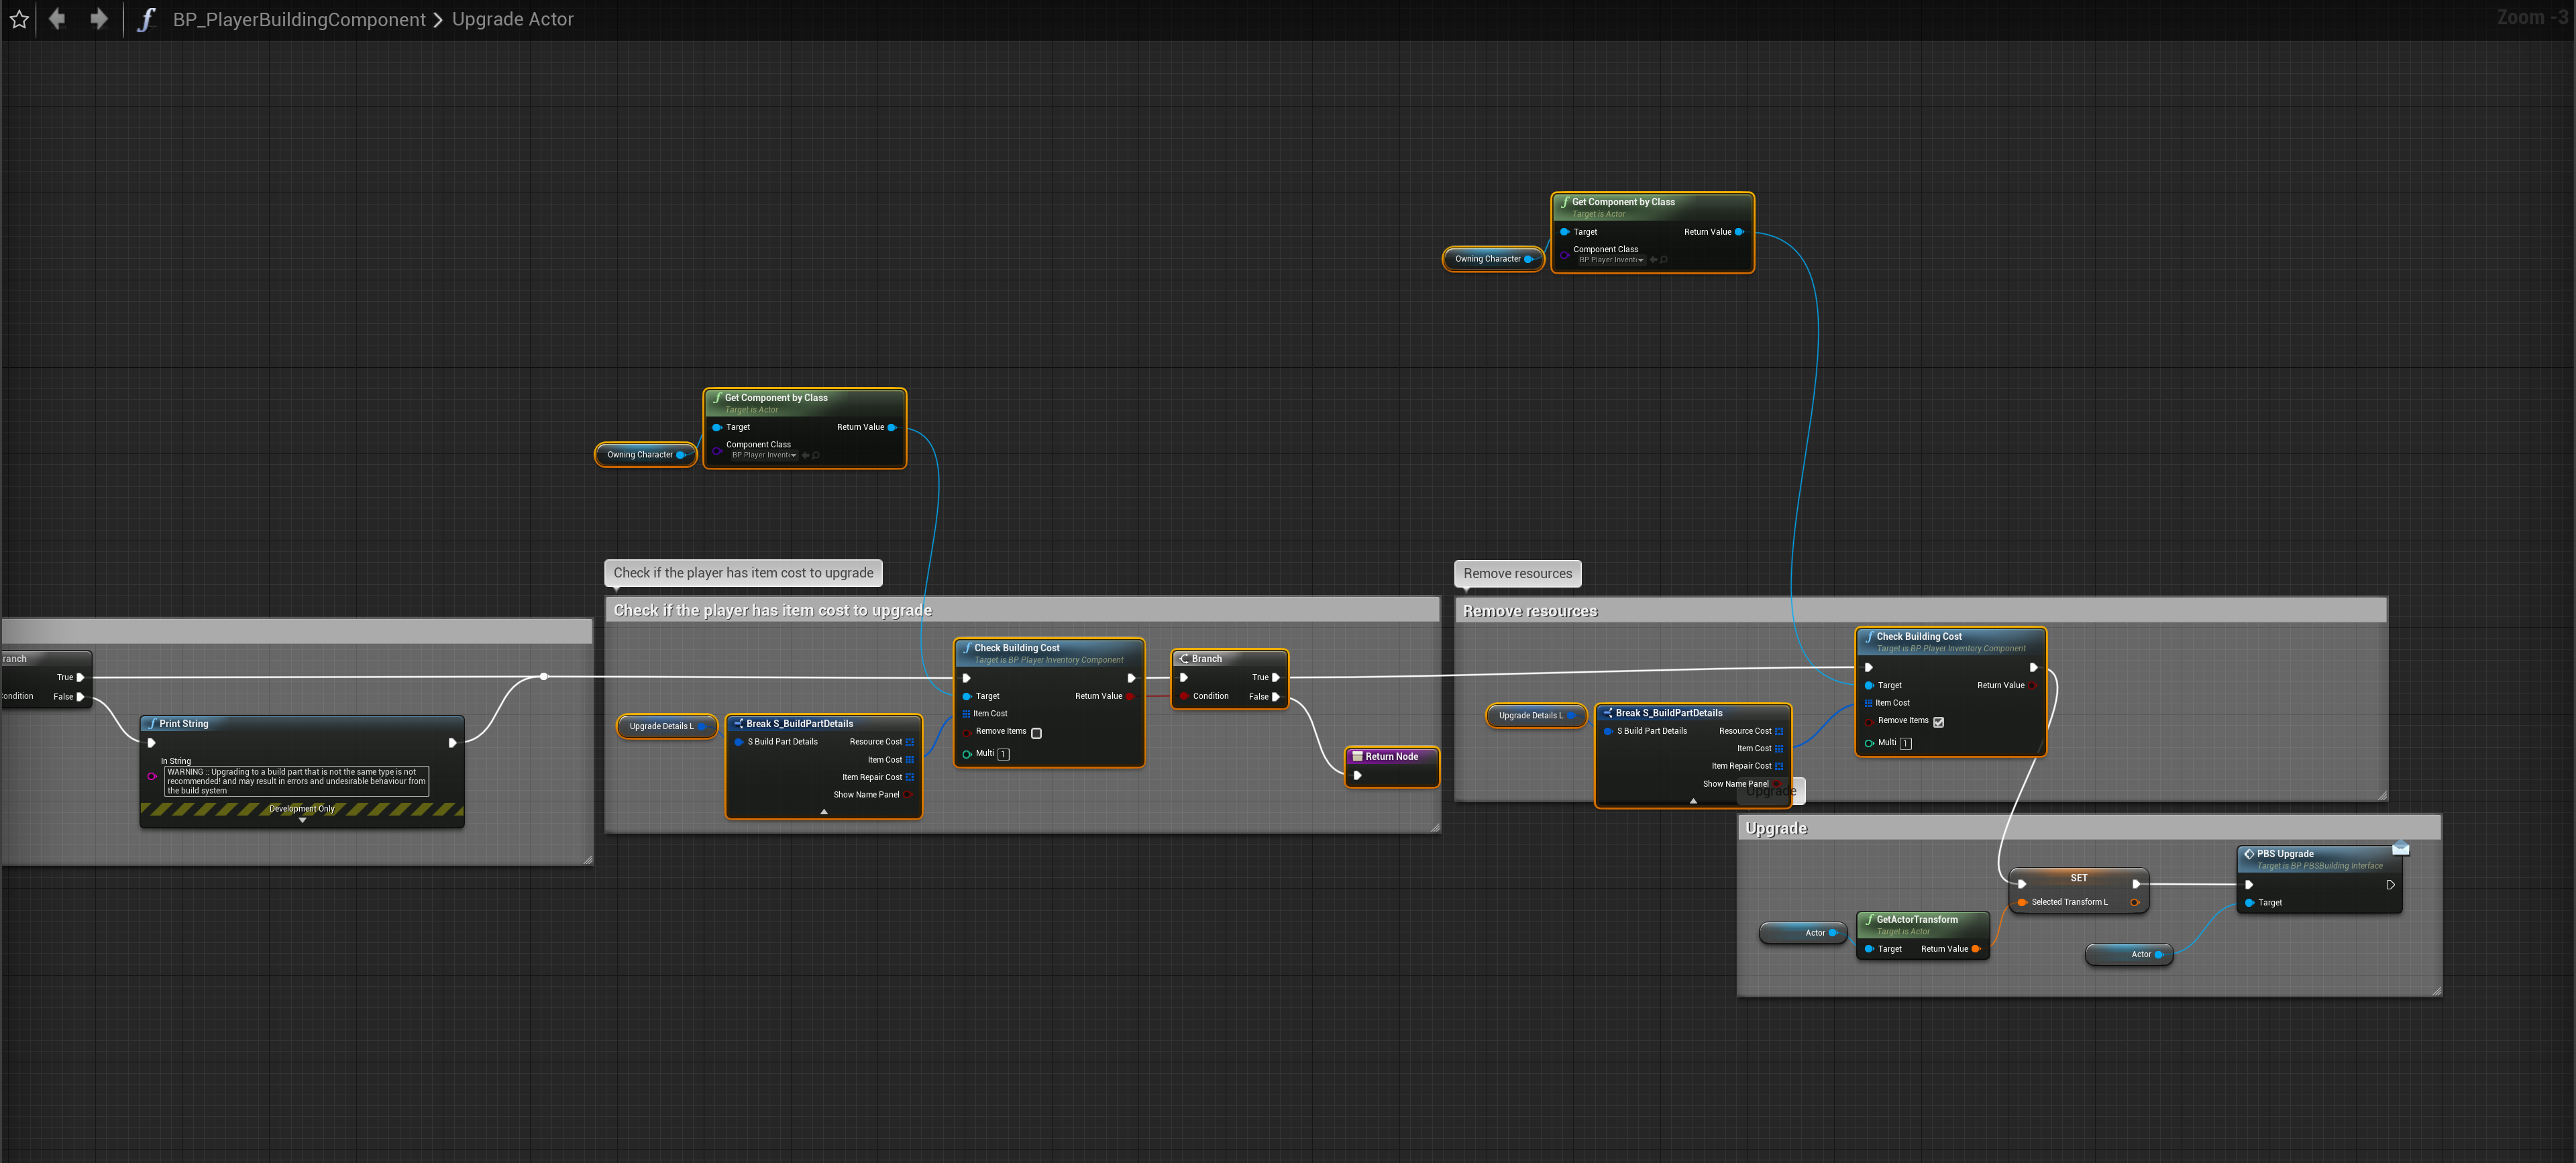Select Upgrade Actor breadcrumb item
This screenshot has width=2576, height=1163.
[x=512, y=19]
